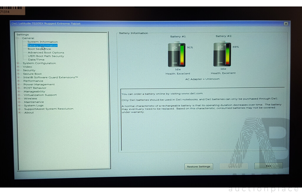Select the Wireless category
Viewport: 302px width, 194px height.
point(30,98)
